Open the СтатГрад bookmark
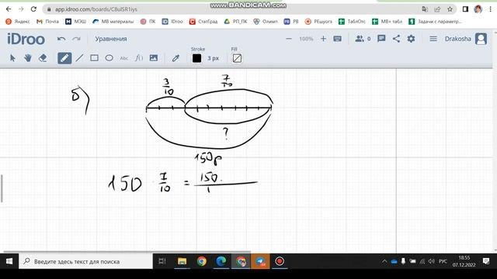 (x=203, y=22)
